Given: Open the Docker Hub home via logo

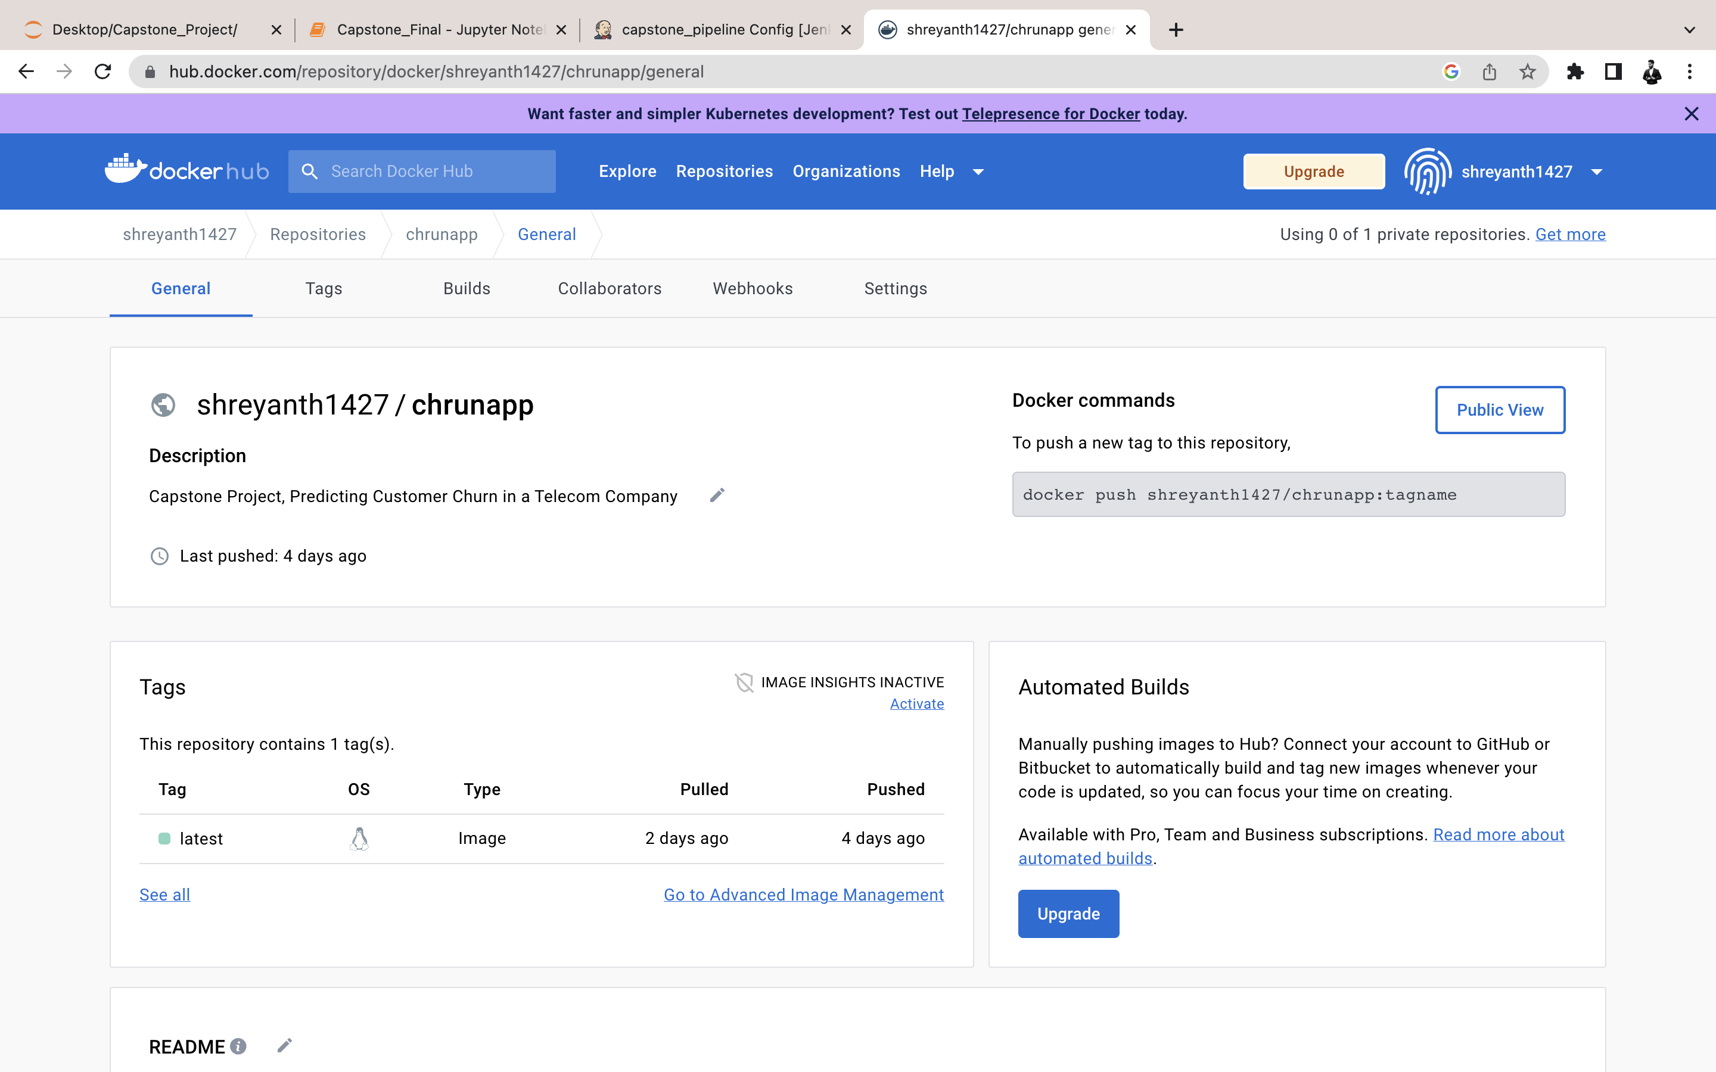Looking at the screenshot, I should point(186,171).
